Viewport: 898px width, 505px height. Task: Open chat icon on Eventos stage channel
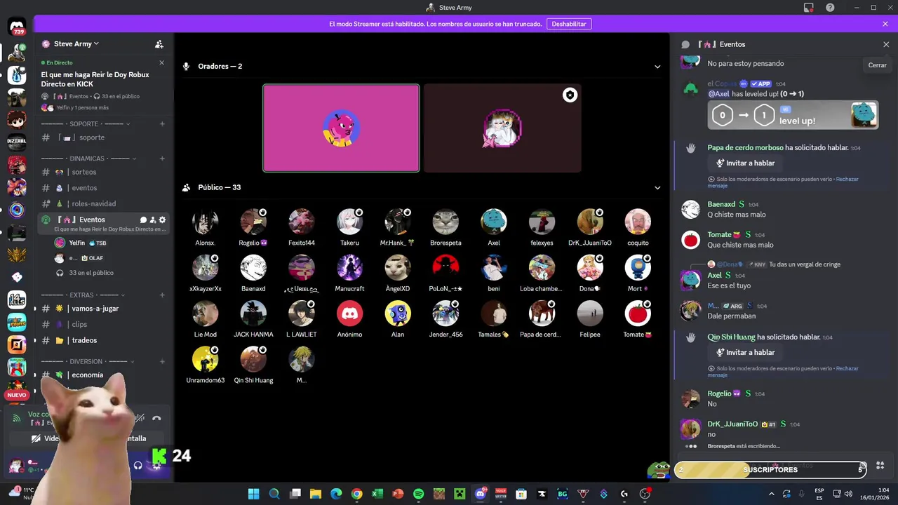(143, 220)
